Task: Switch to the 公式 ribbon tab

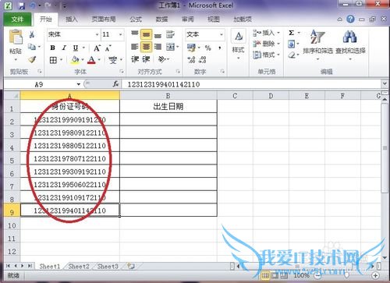Action: pyautogui.click(x=136, y=19)
